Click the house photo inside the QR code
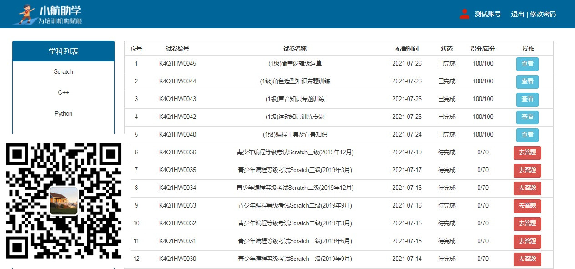575x269 pixels. [64, 201]
